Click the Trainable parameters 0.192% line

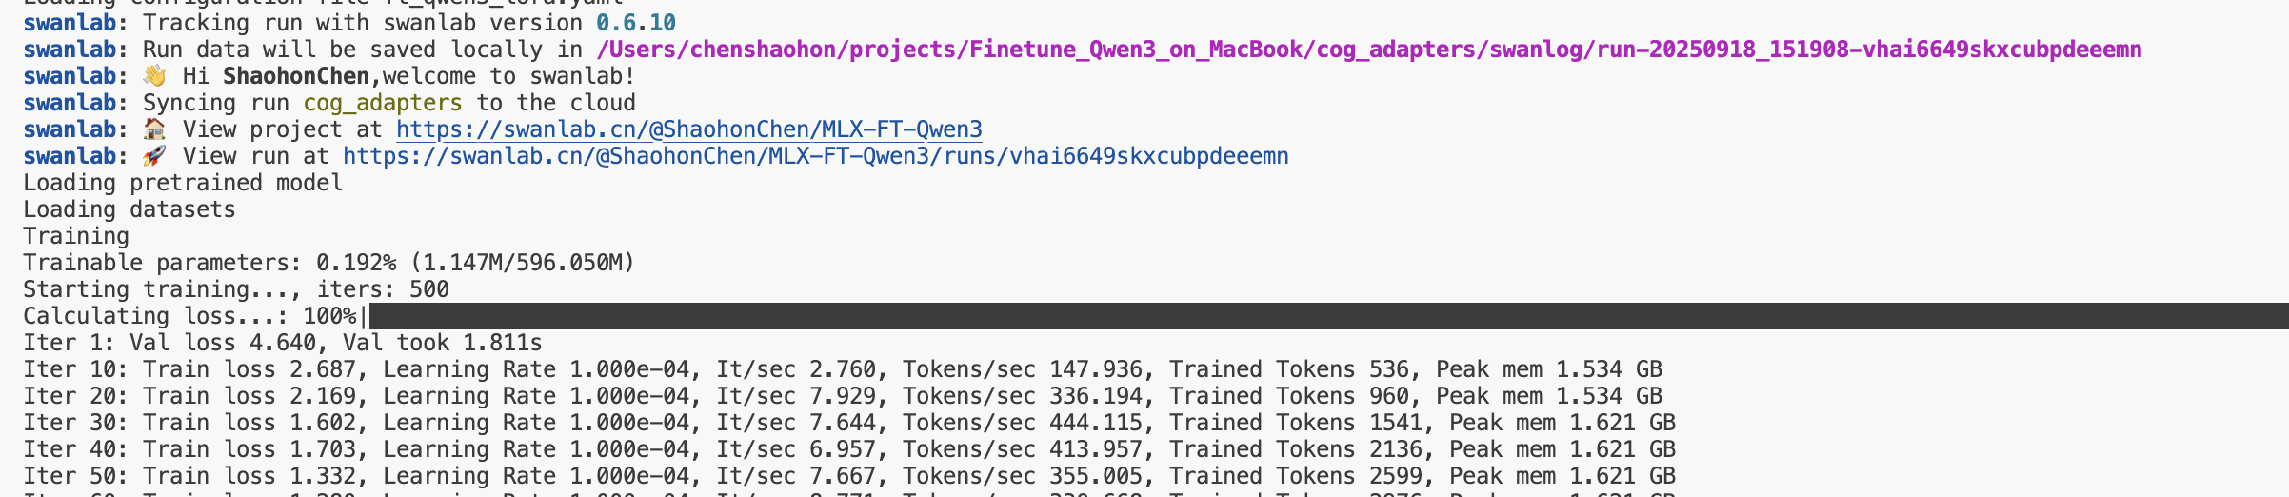tap(328, 263)
